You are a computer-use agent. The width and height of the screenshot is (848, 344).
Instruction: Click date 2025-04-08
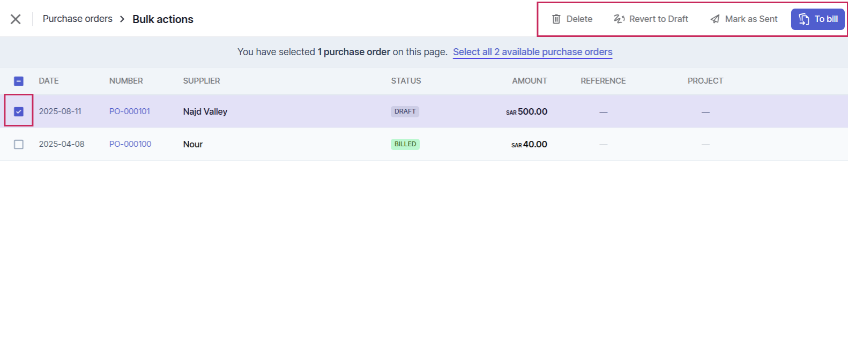pos(62,144)
